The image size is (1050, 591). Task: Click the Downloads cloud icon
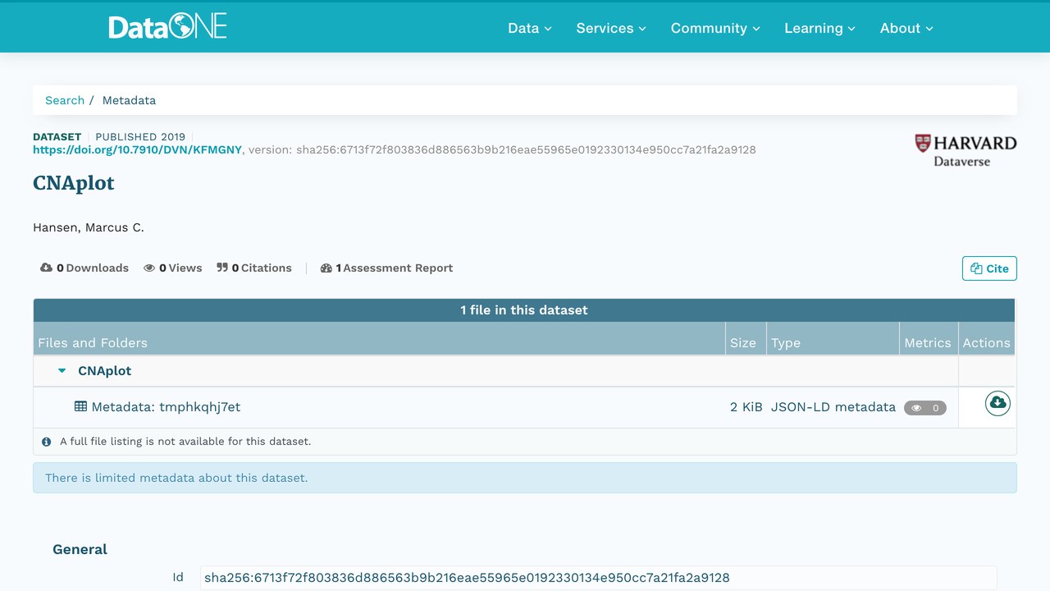[46, 268]
